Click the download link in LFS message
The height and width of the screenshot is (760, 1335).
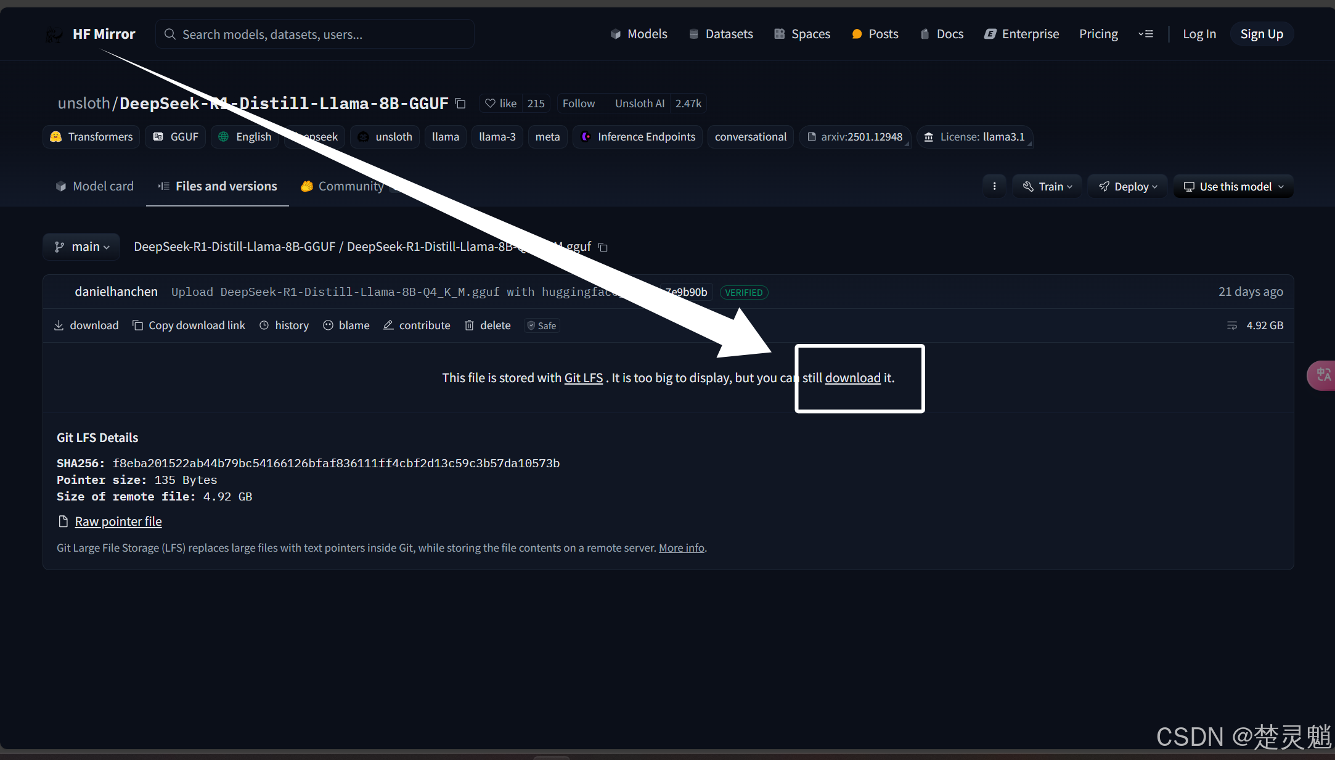[852, 378]
